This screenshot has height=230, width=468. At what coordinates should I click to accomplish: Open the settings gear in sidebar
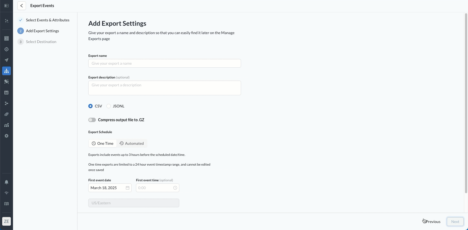click(6, 136)
